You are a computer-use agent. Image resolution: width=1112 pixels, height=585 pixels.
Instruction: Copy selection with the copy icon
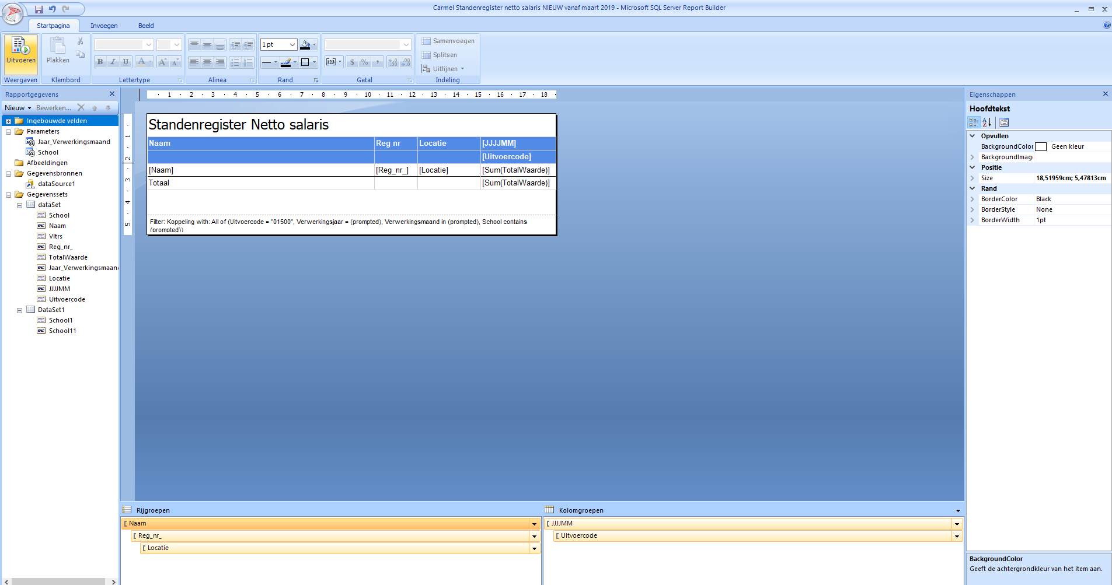point(81,54)
